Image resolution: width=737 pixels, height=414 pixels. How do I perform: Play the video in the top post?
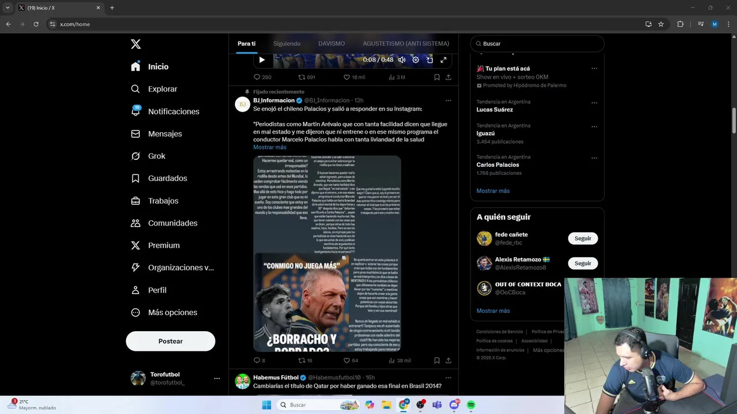[262, 60]
